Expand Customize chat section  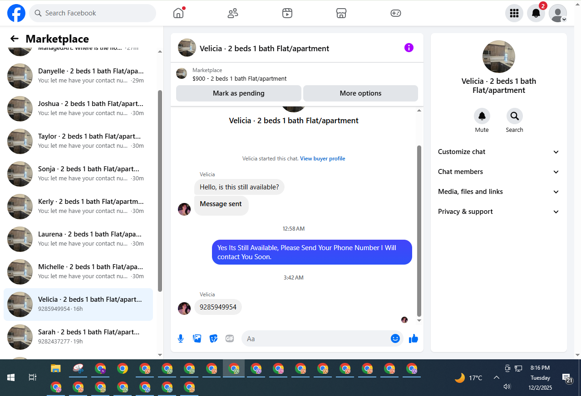click(x=499, y=152)
